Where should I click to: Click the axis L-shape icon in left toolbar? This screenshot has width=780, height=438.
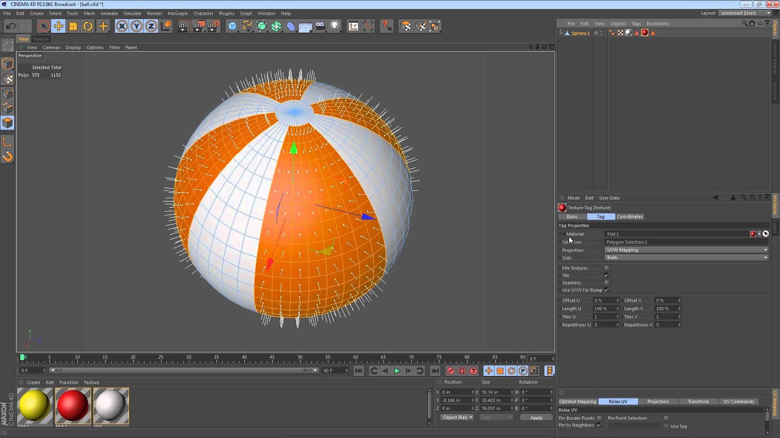[x=8, y=142]
